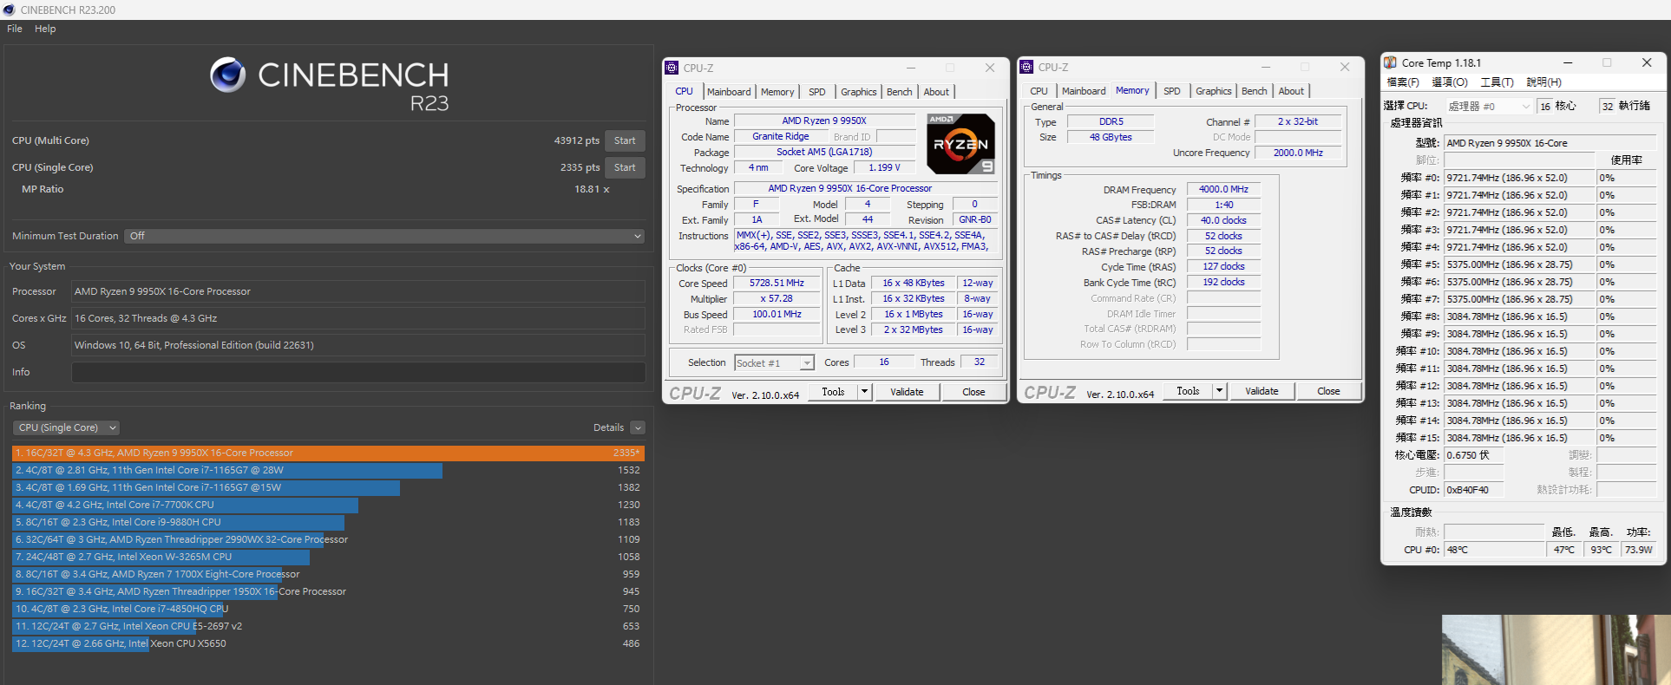Click Tools button in Memory CPU-Z window
The image size is (1671, 685).
click(x=1188, y=391)
